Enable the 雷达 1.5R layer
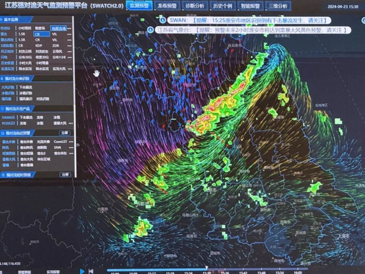The image size is (365, 274). 22,34
